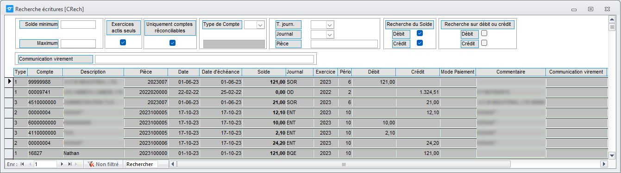
Task: Click journal cell BQE
Action: (x=299, y=153)
